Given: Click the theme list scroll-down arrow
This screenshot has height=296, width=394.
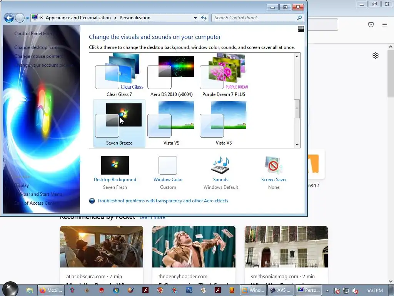Looking at the screenshot, I should coord(297,145).
